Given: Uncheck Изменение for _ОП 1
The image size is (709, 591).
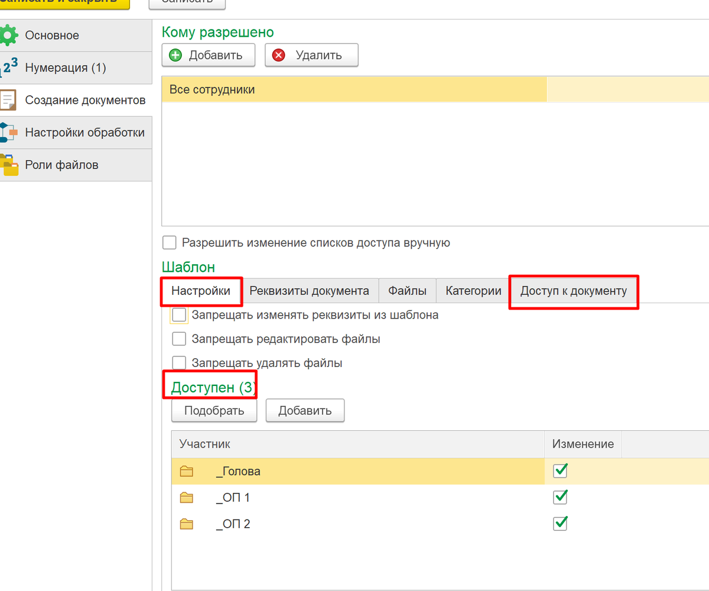Looking at the screenshot, I should [x=560, y=497].
